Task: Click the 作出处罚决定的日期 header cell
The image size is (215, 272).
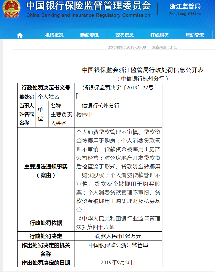Action: [46, 262]
